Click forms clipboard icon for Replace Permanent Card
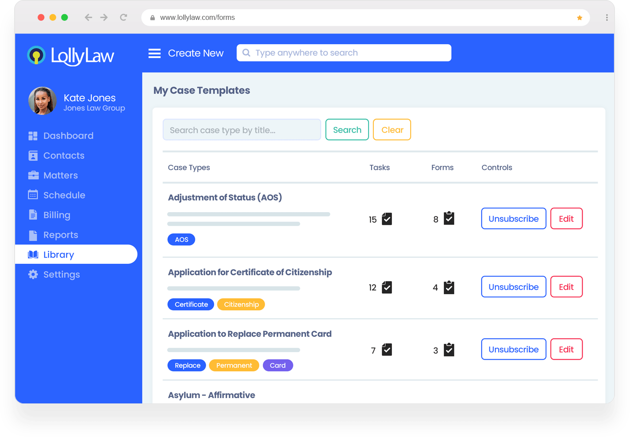 point(449,350)
